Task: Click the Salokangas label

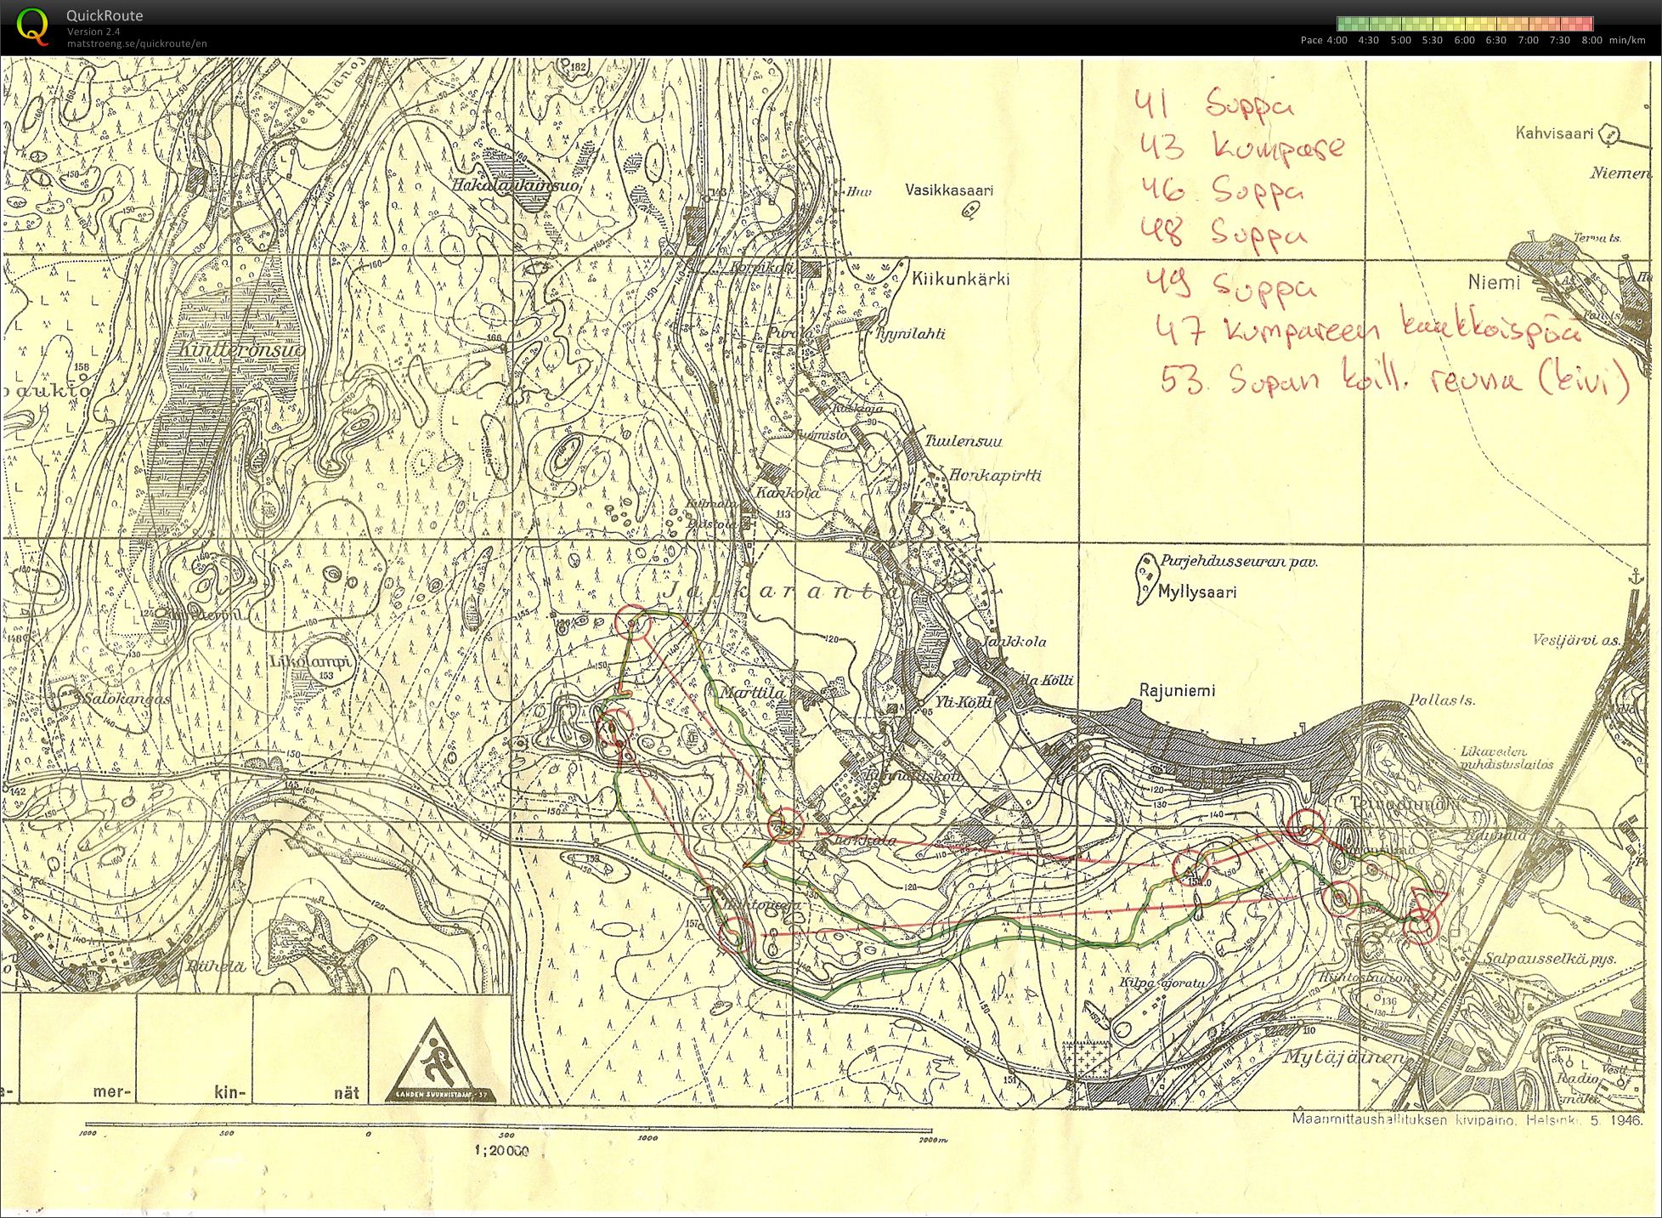Action: coord(127,698)
